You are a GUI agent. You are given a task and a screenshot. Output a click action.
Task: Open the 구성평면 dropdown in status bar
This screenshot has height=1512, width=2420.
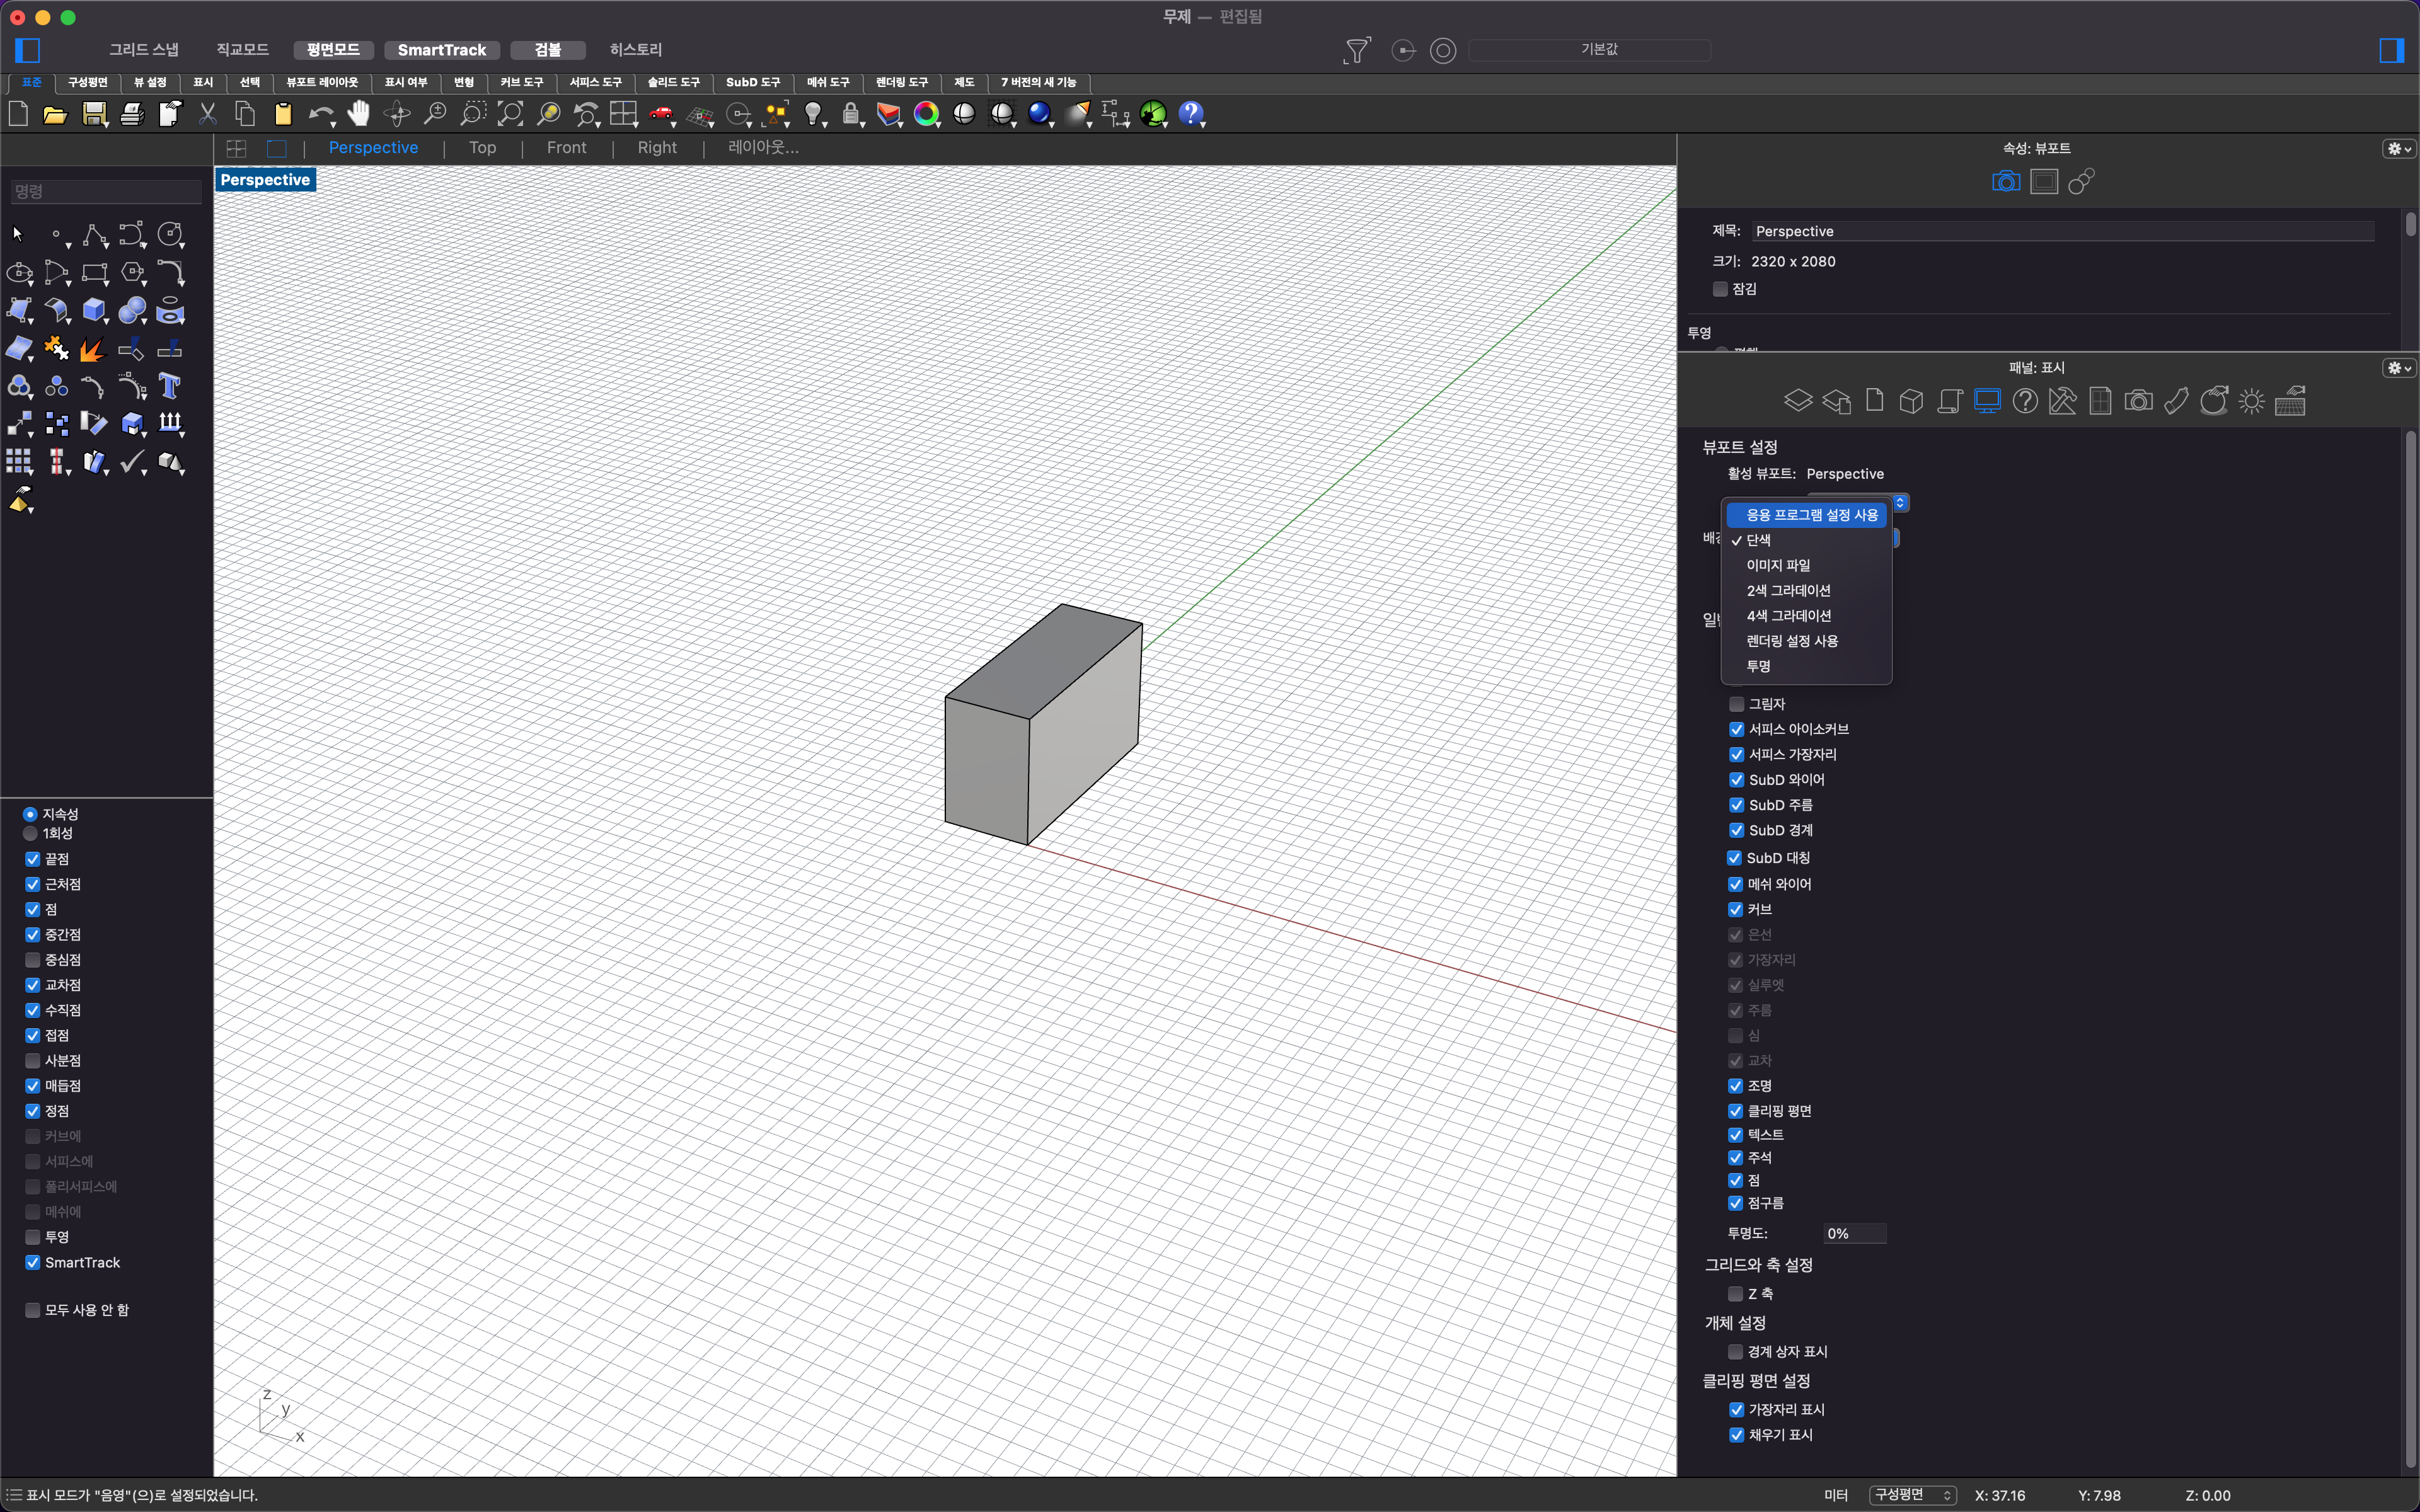(x=1913, y=1495)
